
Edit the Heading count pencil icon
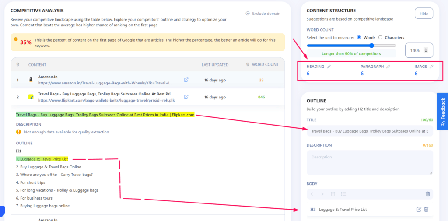tap(329, 67)
